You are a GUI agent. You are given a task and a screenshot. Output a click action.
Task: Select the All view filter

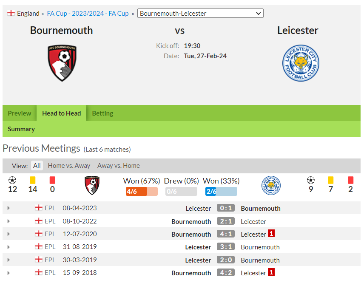(x=37, y=166)
